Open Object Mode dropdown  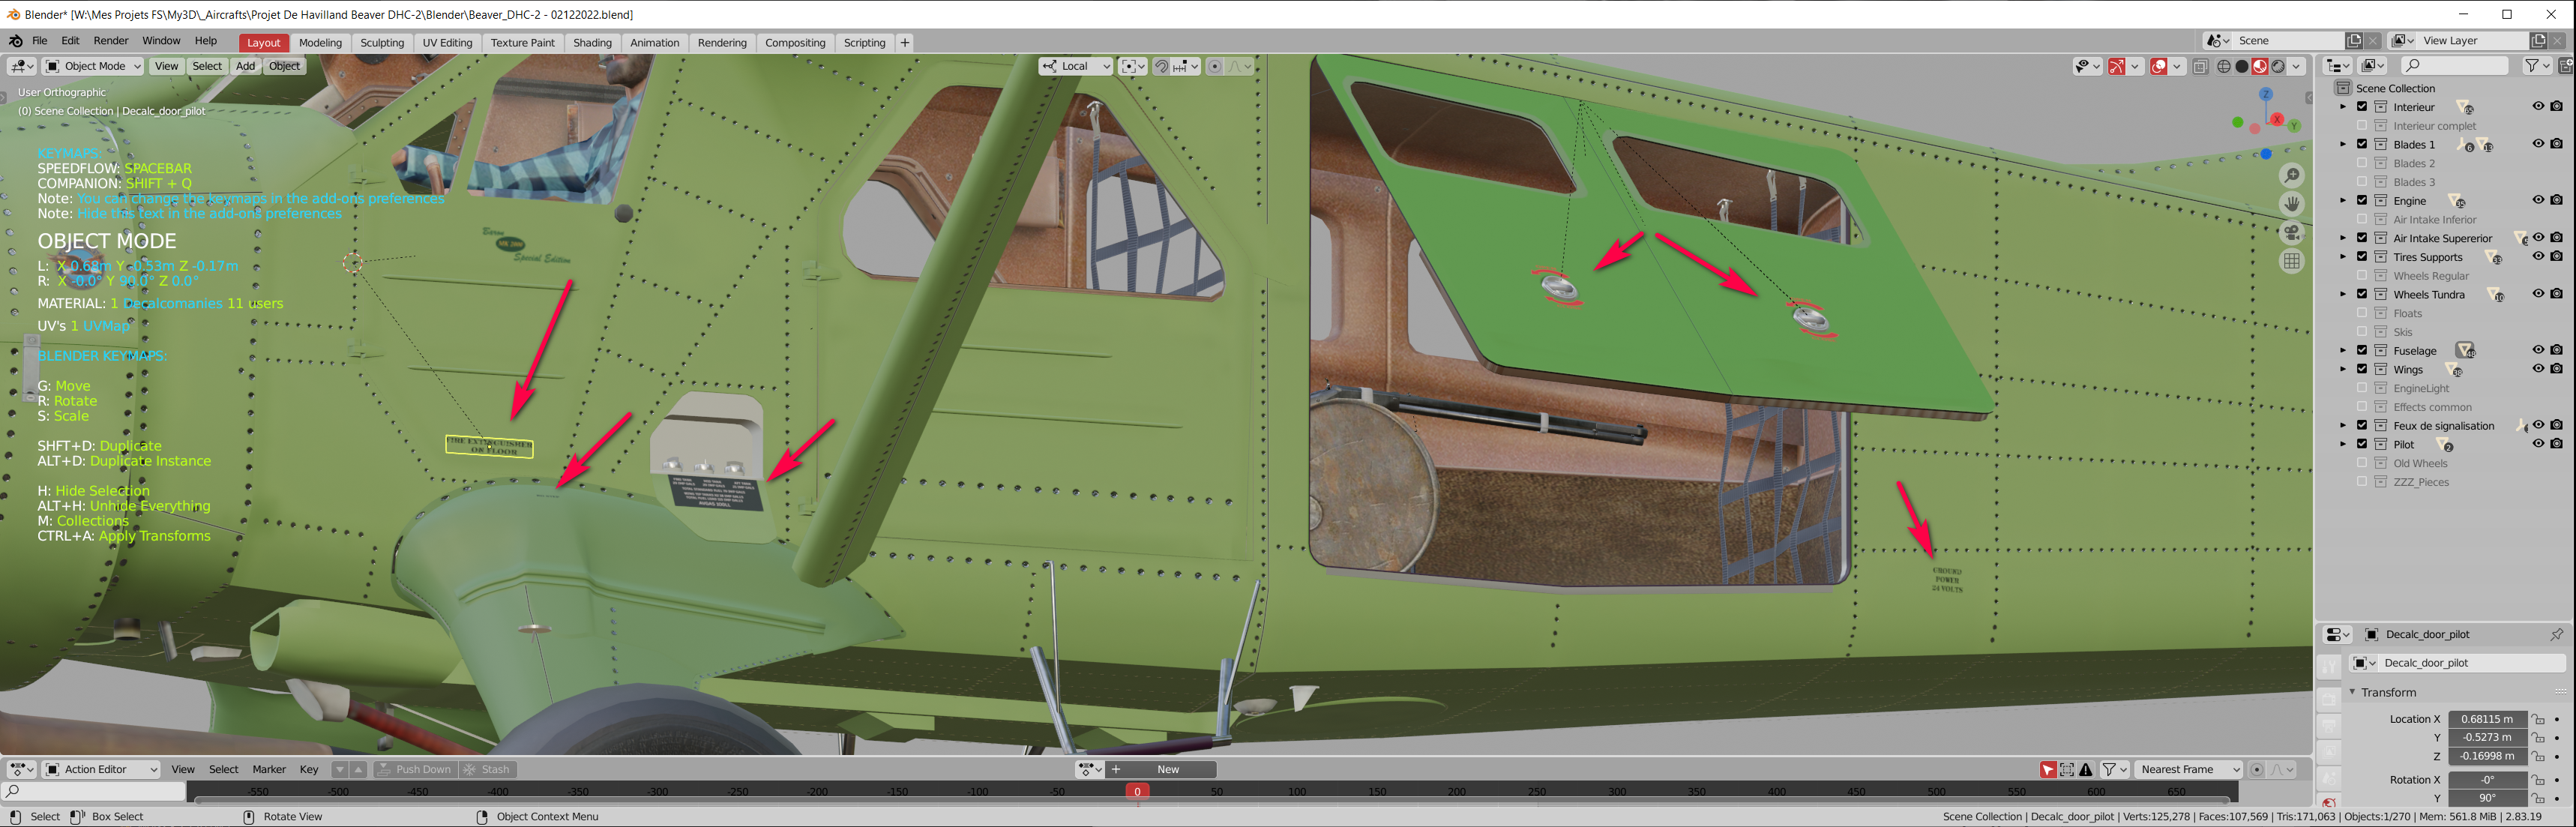(x=94, y=66)
